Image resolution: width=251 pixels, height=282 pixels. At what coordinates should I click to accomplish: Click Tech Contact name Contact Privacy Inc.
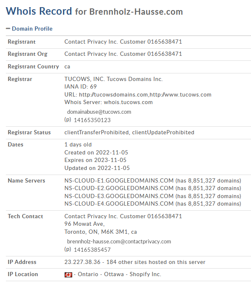tap(123, 216)
